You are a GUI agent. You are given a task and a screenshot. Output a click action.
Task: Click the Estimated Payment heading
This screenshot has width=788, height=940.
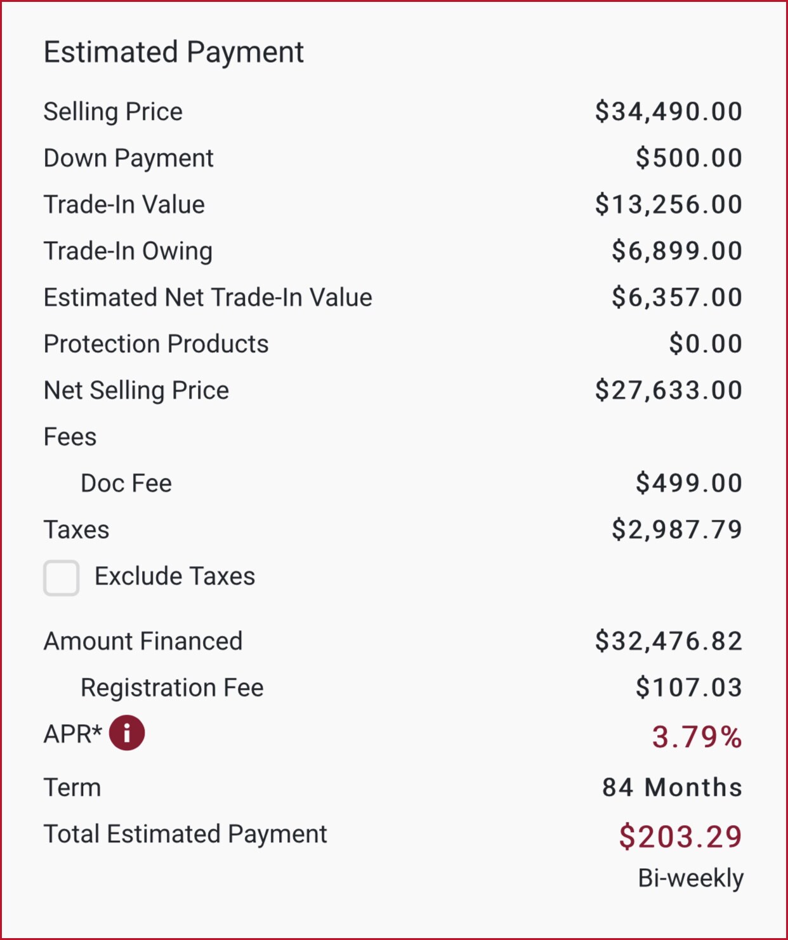(174, 53)
